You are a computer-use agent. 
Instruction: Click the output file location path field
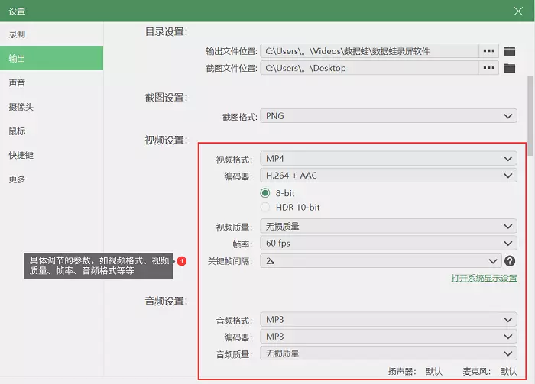pyautogui.click(x=369, y=51)
